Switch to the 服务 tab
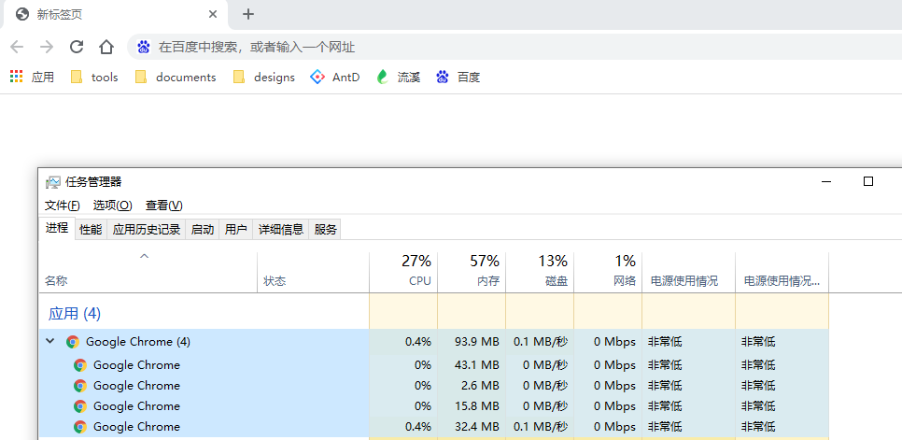The image size is (902, 440). (326, 230)
